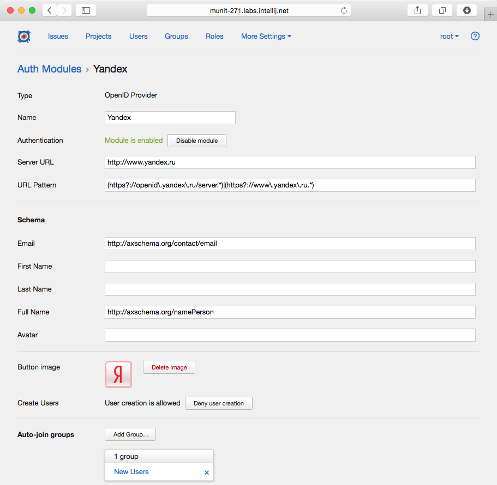This screenshot has height=485, width=497.
Task: Focus the Full Name schema field
Action: (x=290, y=312)
